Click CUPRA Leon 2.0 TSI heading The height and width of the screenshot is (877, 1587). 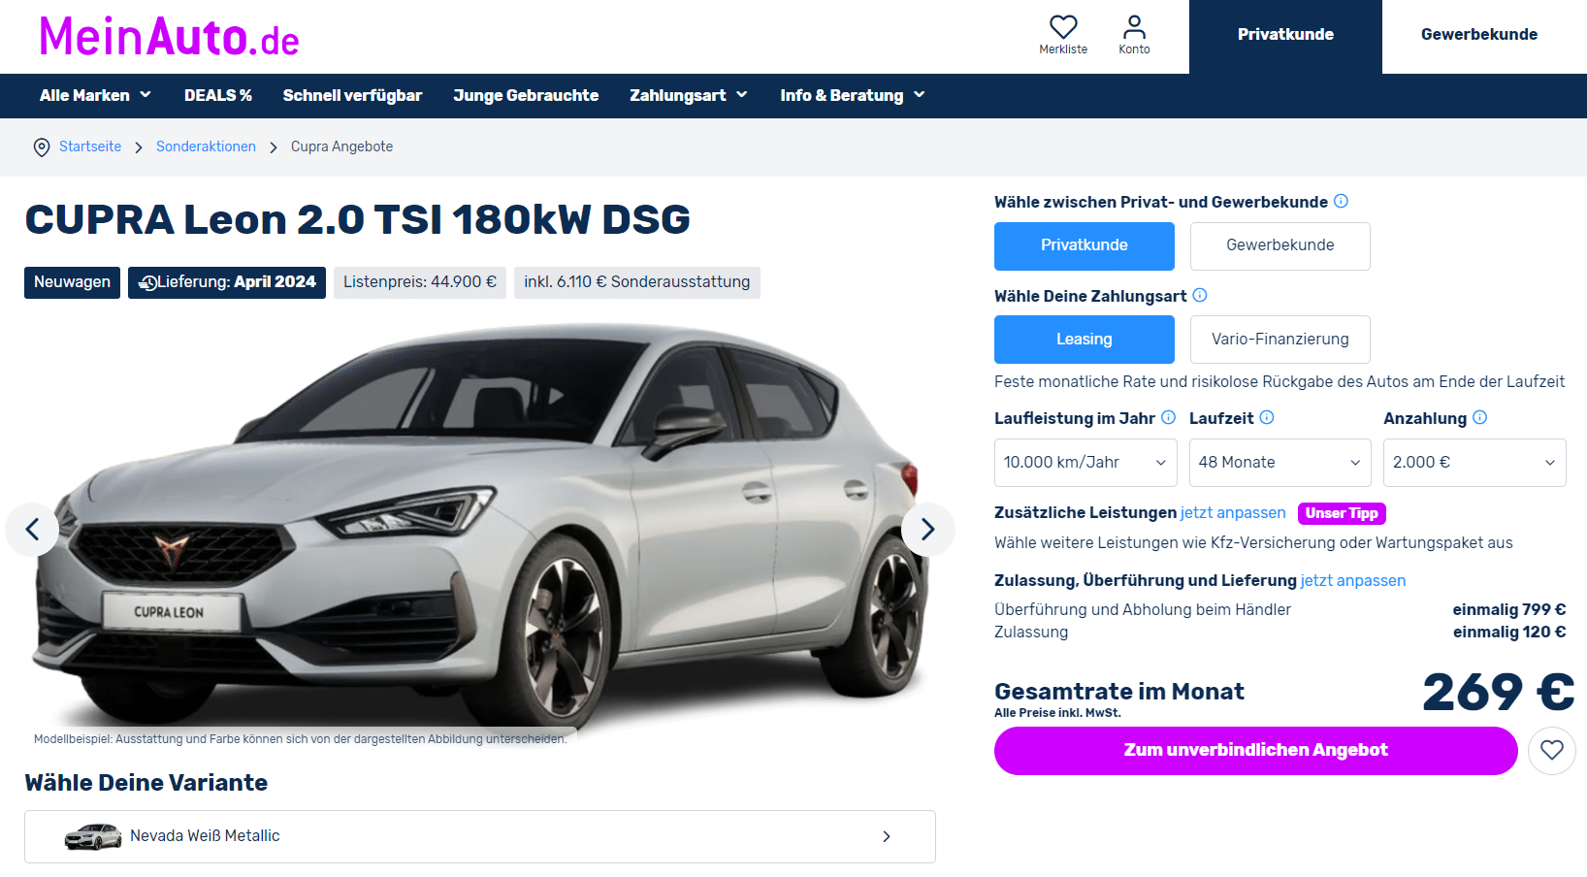tap(357, 219)
